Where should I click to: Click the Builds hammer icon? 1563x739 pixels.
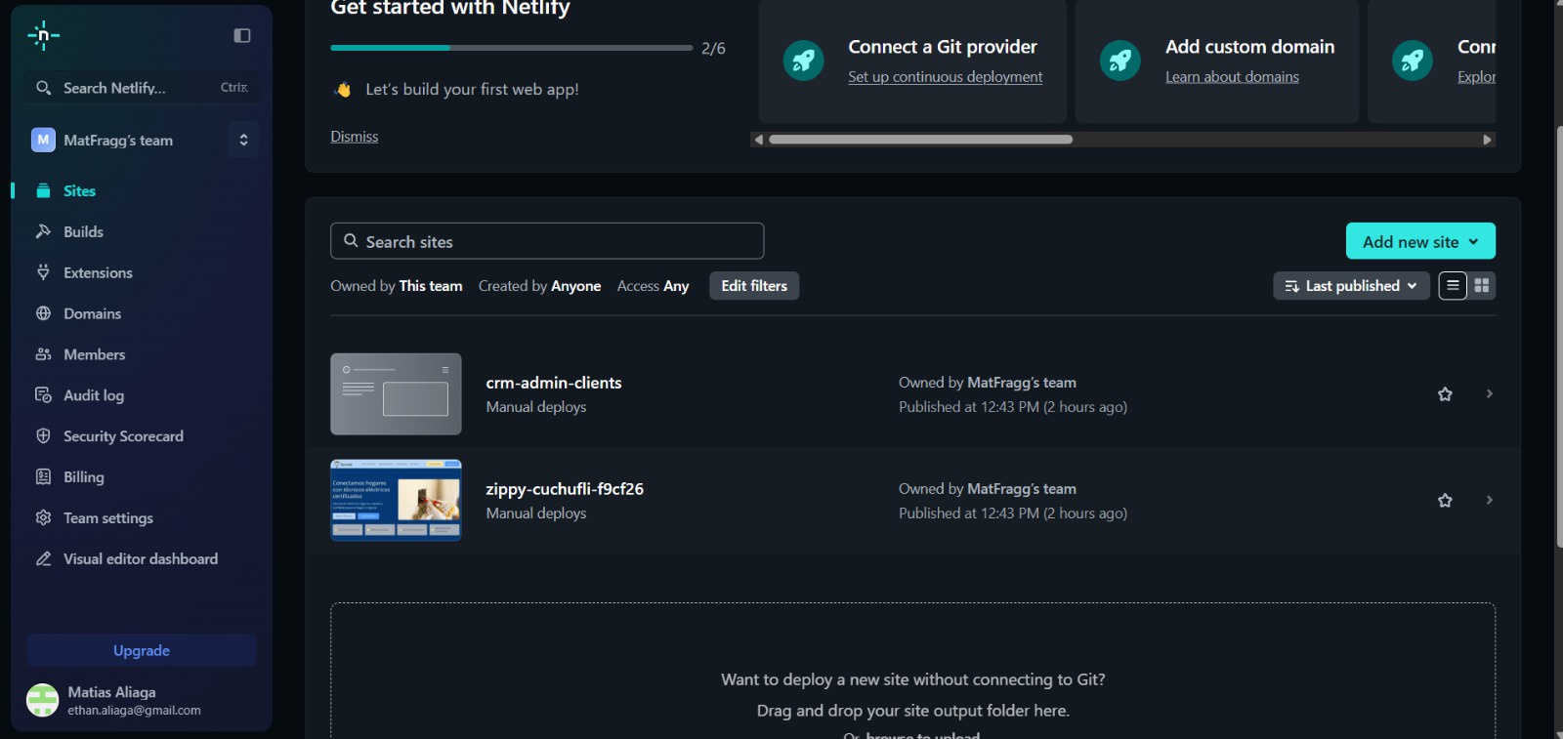(43, 231)
